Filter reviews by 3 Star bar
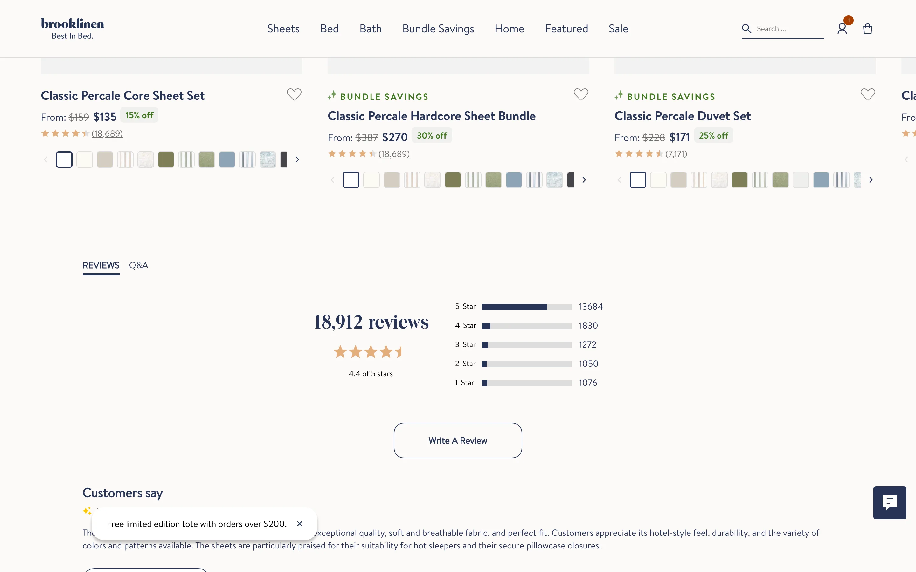Screen dimensions: 916x572 (526, 345)
